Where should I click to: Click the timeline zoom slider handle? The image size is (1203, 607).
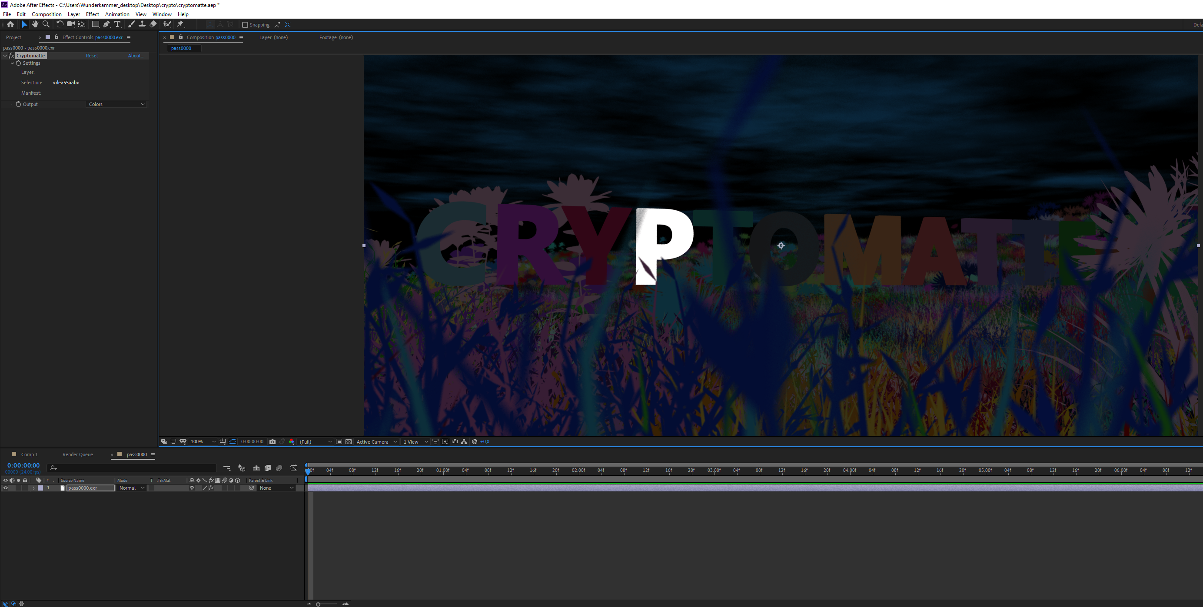[x=318, y=604]
